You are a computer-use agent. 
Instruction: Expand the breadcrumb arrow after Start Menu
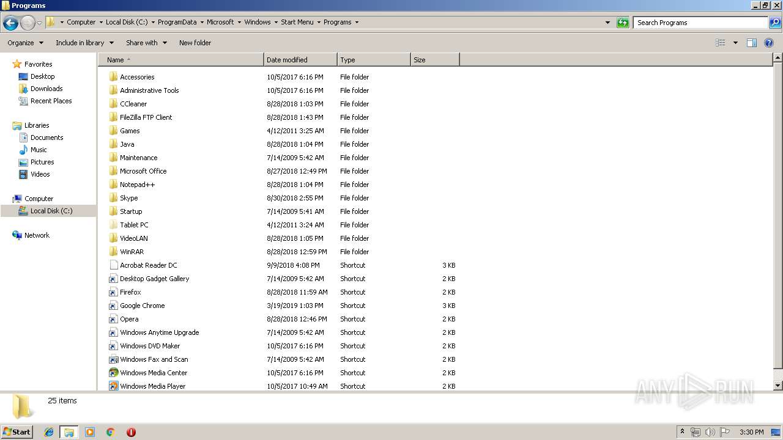pyautogui.click(x=319, y=23)
